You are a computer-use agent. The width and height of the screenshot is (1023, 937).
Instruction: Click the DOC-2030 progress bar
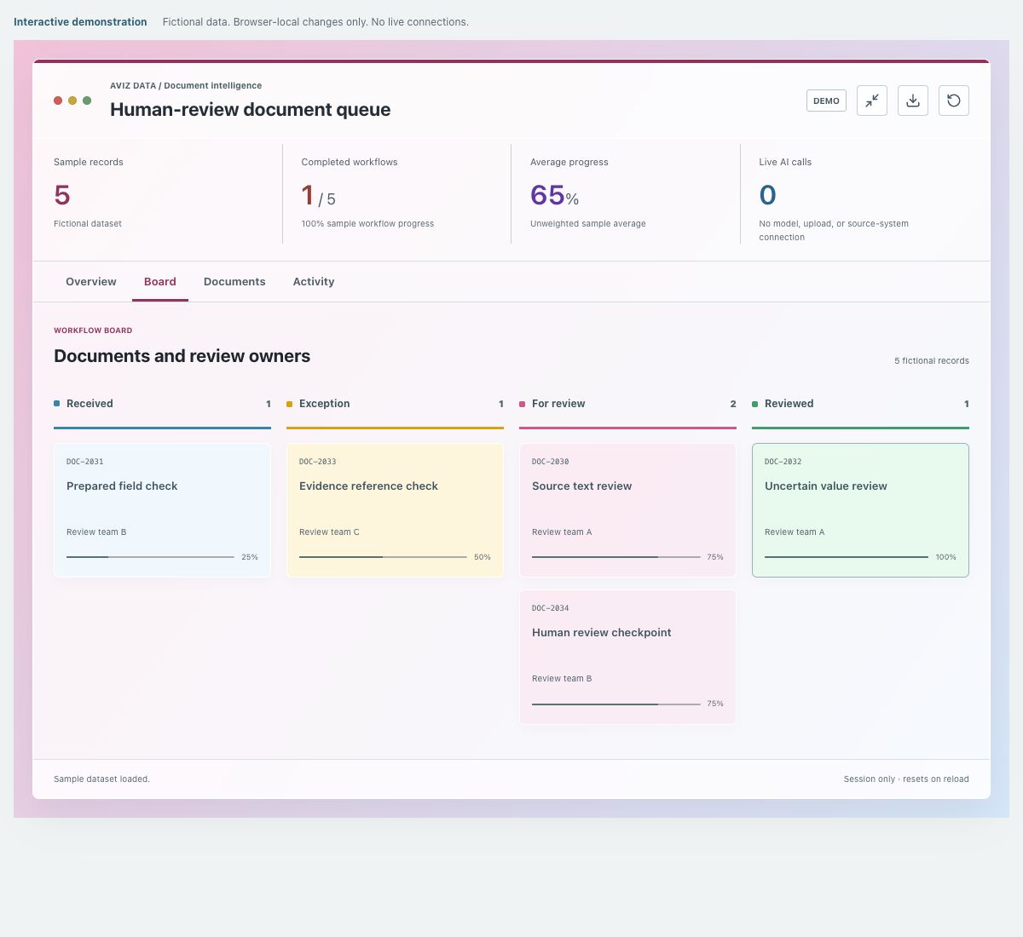click(x=616, y=557)
